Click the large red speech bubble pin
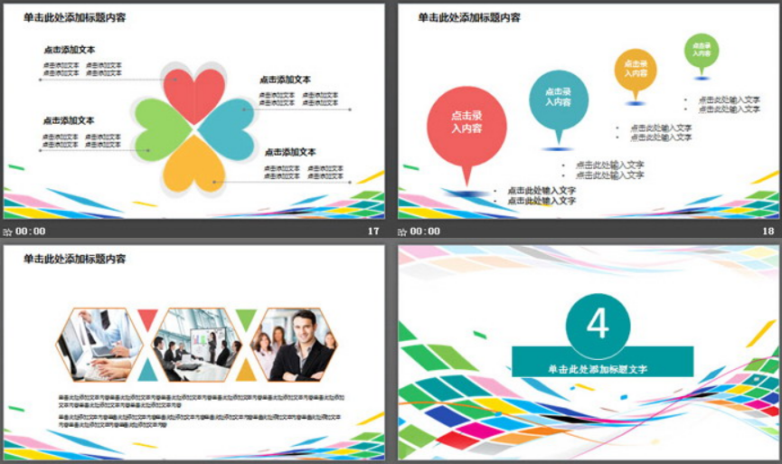Screen dimensions: 782x464 (x=466, y=128)
